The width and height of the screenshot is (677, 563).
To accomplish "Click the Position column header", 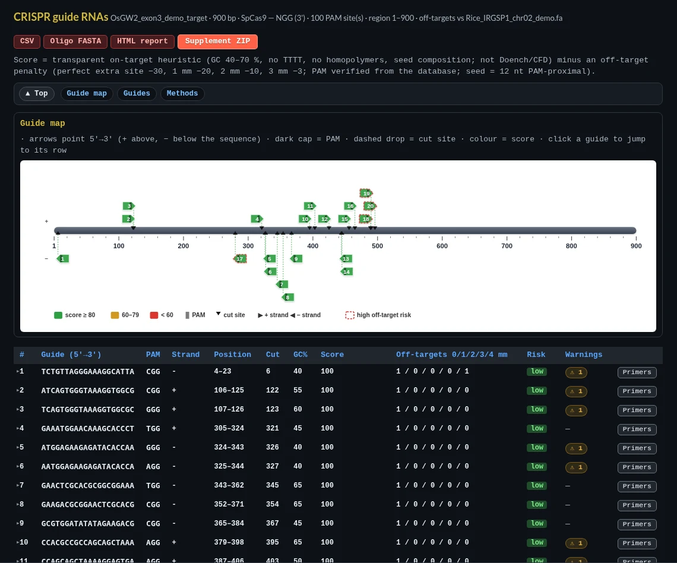I will tap(232, 355).
